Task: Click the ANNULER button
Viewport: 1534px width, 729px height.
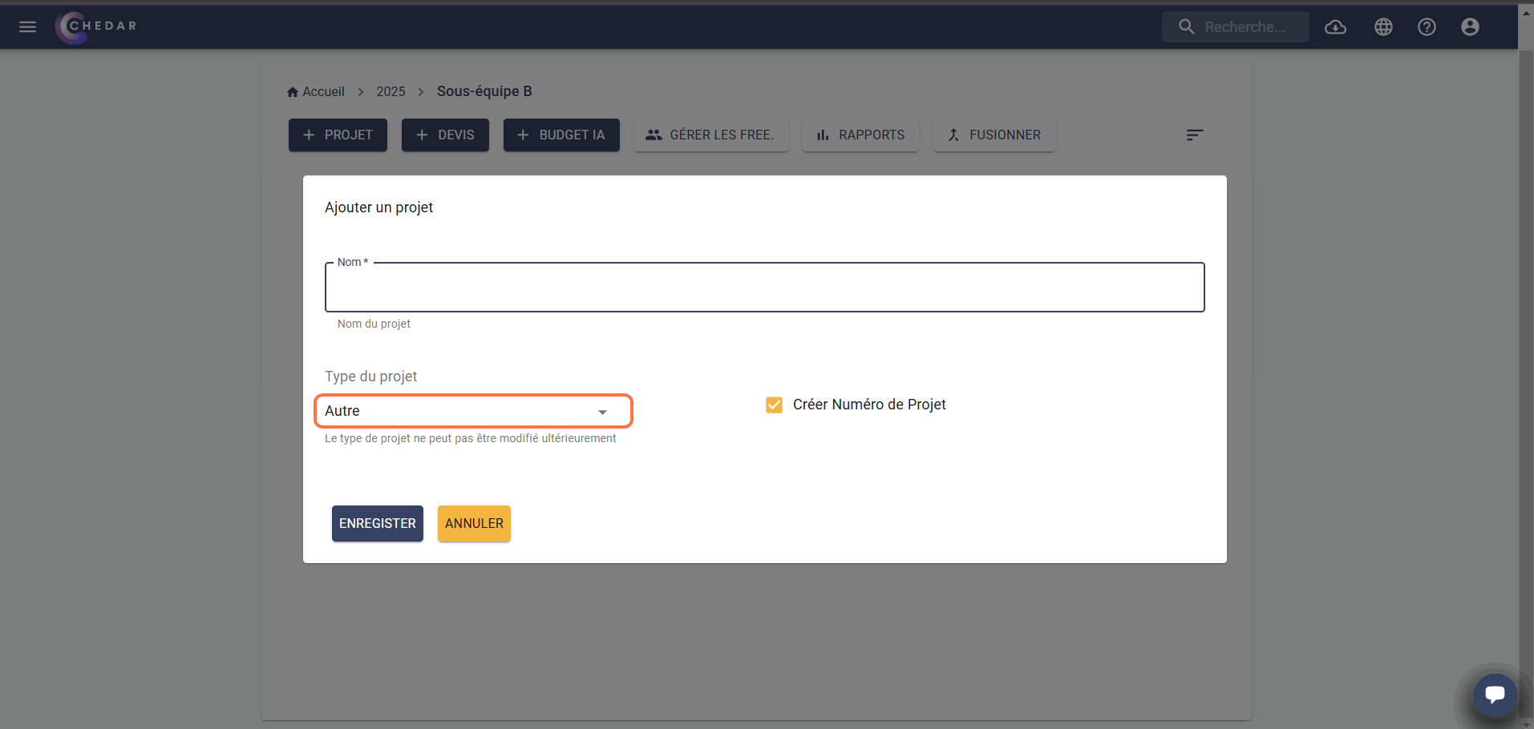Action: click(x=474, y=523)
